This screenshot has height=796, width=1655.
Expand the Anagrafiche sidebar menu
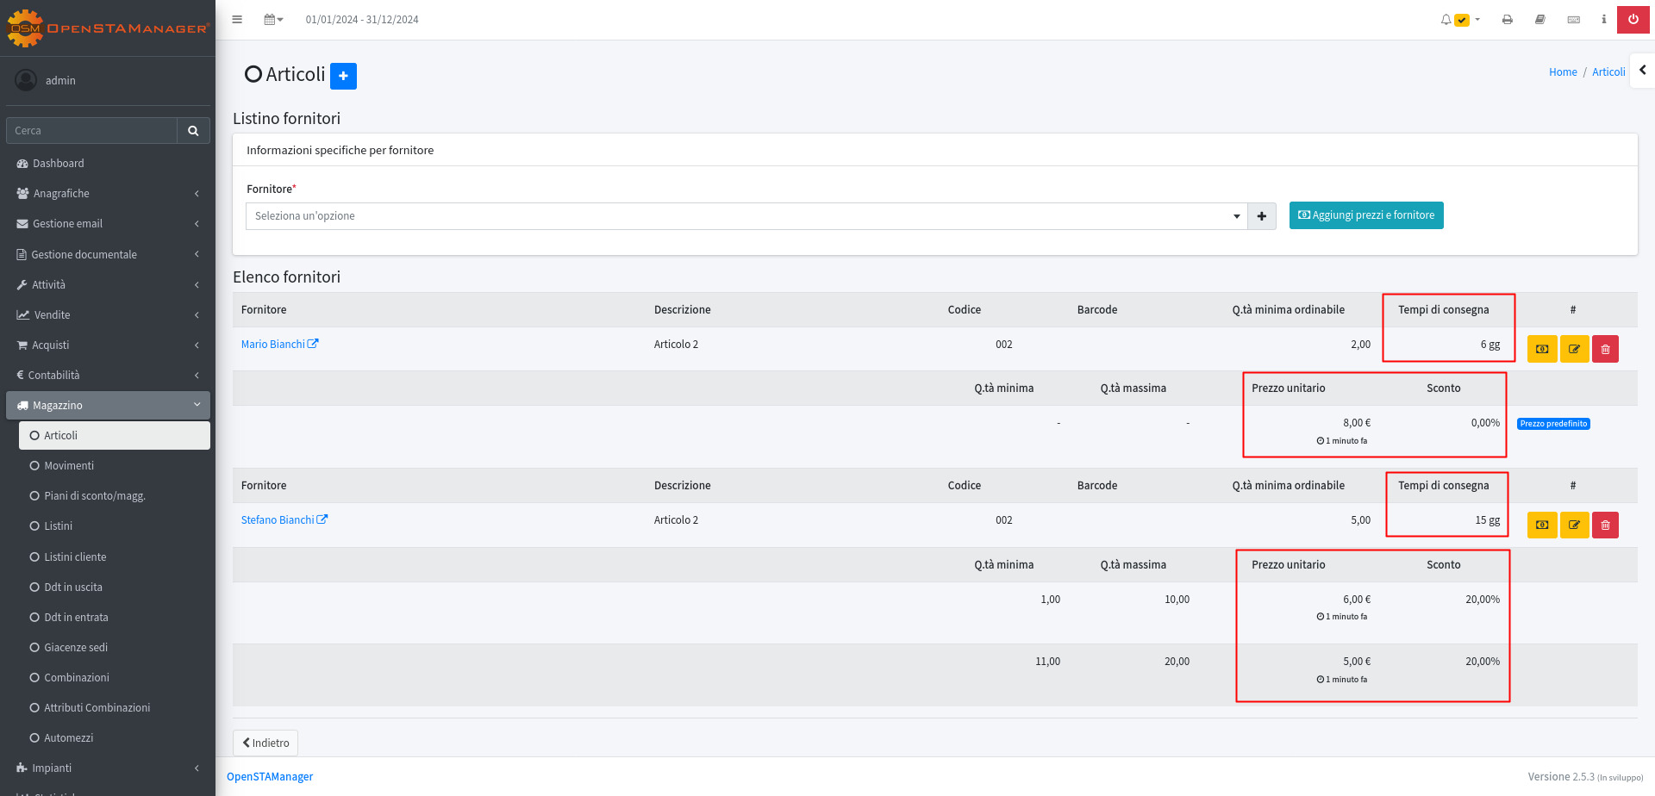tap(108, 194)
